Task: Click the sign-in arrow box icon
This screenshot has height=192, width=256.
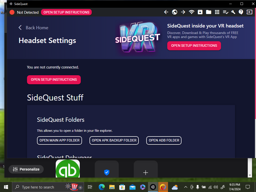Action: (x=249, y=12)
